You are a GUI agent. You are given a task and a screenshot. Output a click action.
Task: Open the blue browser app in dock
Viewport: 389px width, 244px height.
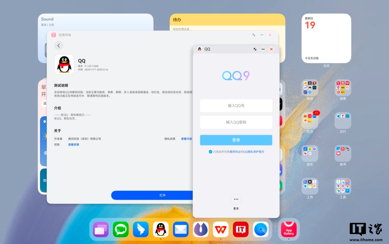[261, 229]
